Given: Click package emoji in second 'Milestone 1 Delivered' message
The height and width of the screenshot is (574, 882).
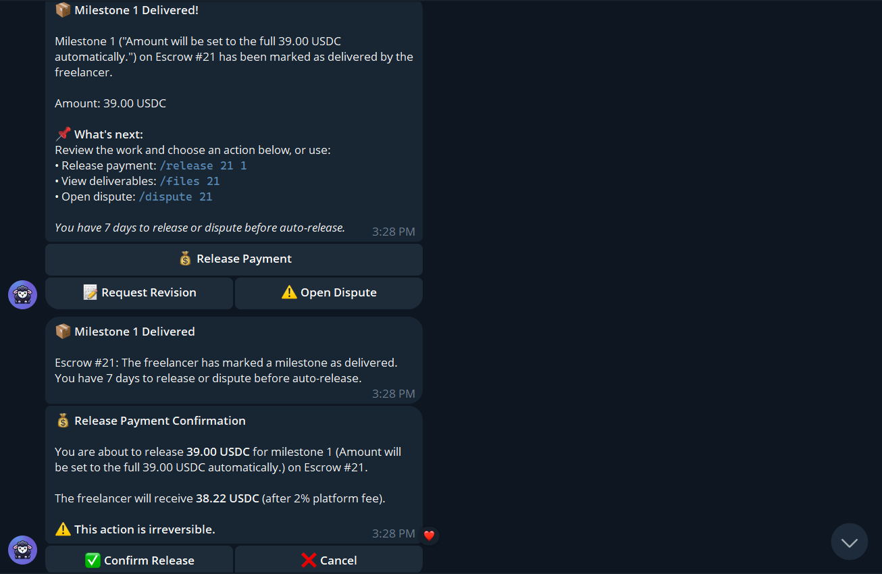Looking at the screenshot, I should (x=63, y=332).
